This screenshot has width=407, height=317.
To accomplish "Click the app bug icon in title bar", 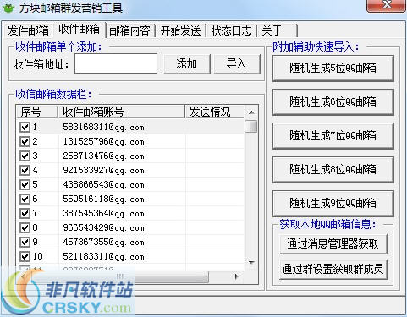I will 8,8.
